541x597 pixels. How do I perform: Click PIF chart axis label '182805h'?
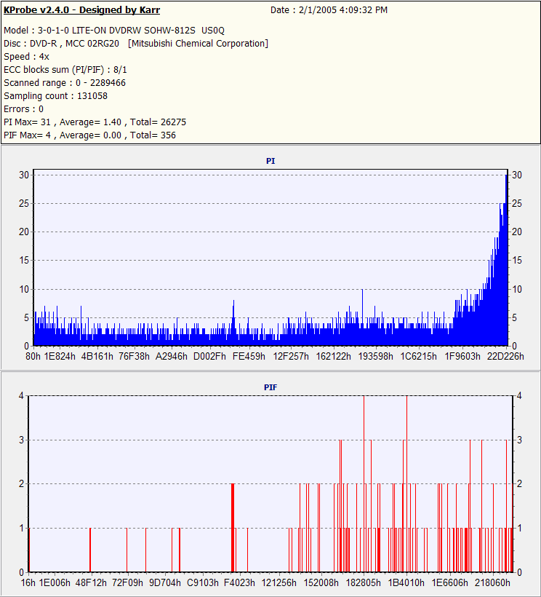[x=363, y=583]
